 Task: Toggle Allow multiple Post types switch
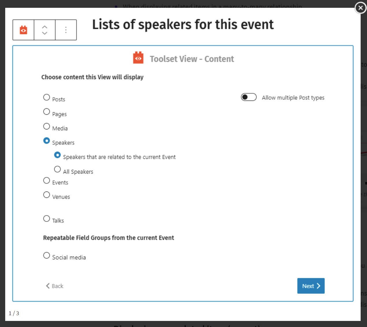[249, 97]
